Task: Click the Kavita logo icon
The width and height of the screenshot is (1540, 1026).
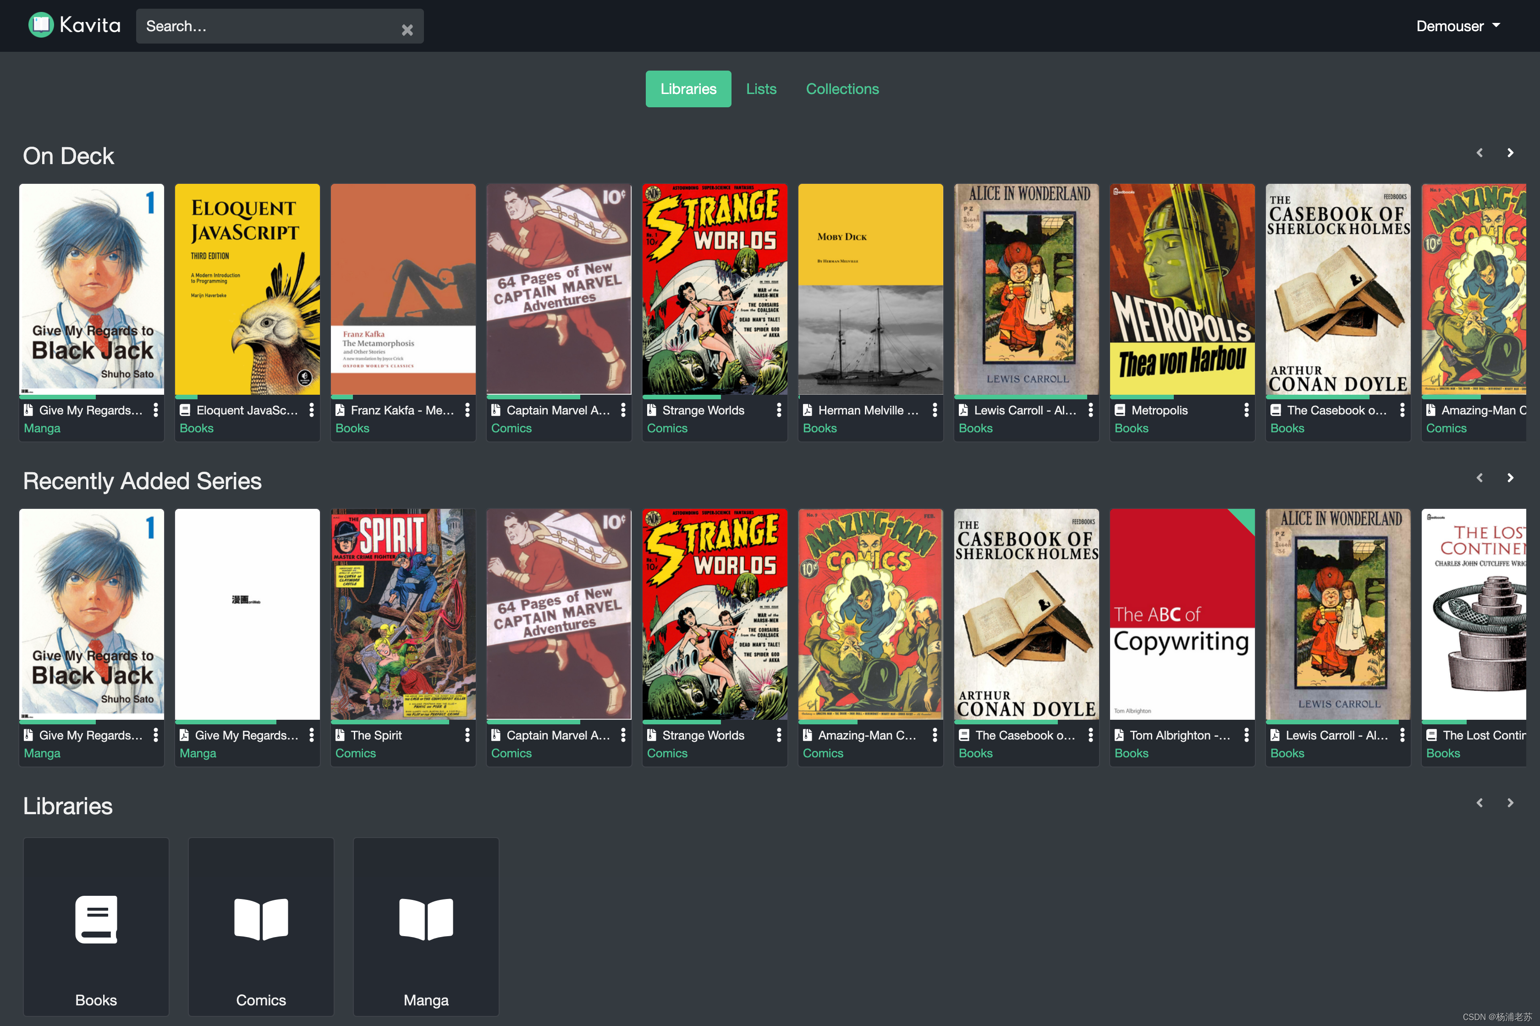Action: [x=40, y=26]
